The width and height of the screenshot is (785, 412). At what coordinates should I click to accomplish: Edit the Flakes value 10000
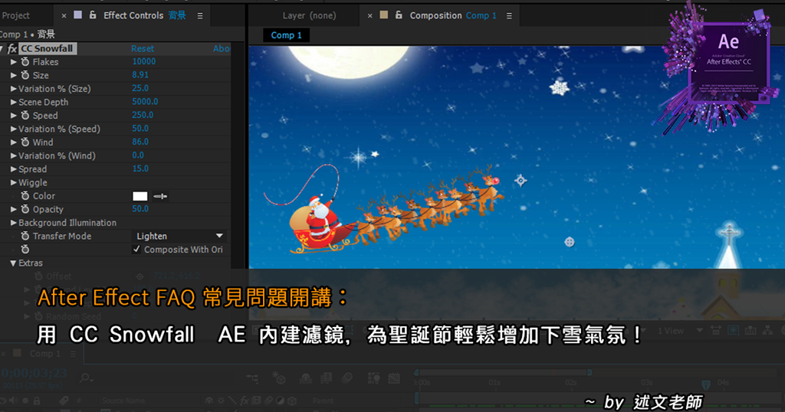coord(143,61)
